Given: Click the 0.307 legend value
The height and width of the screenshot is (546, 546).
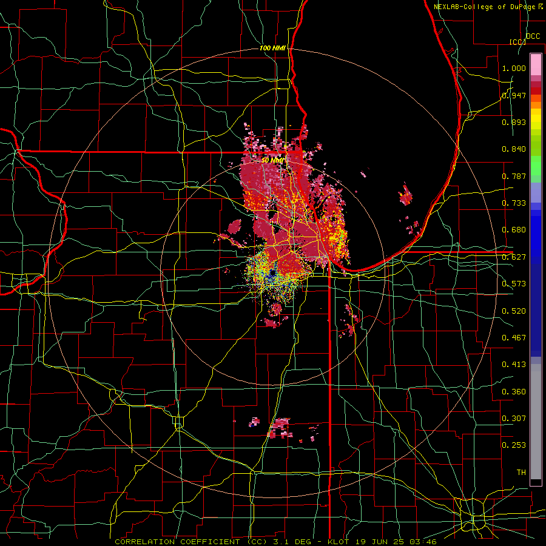Looking at the screenshot, I should pyautogui.click(x=514, y=419).
